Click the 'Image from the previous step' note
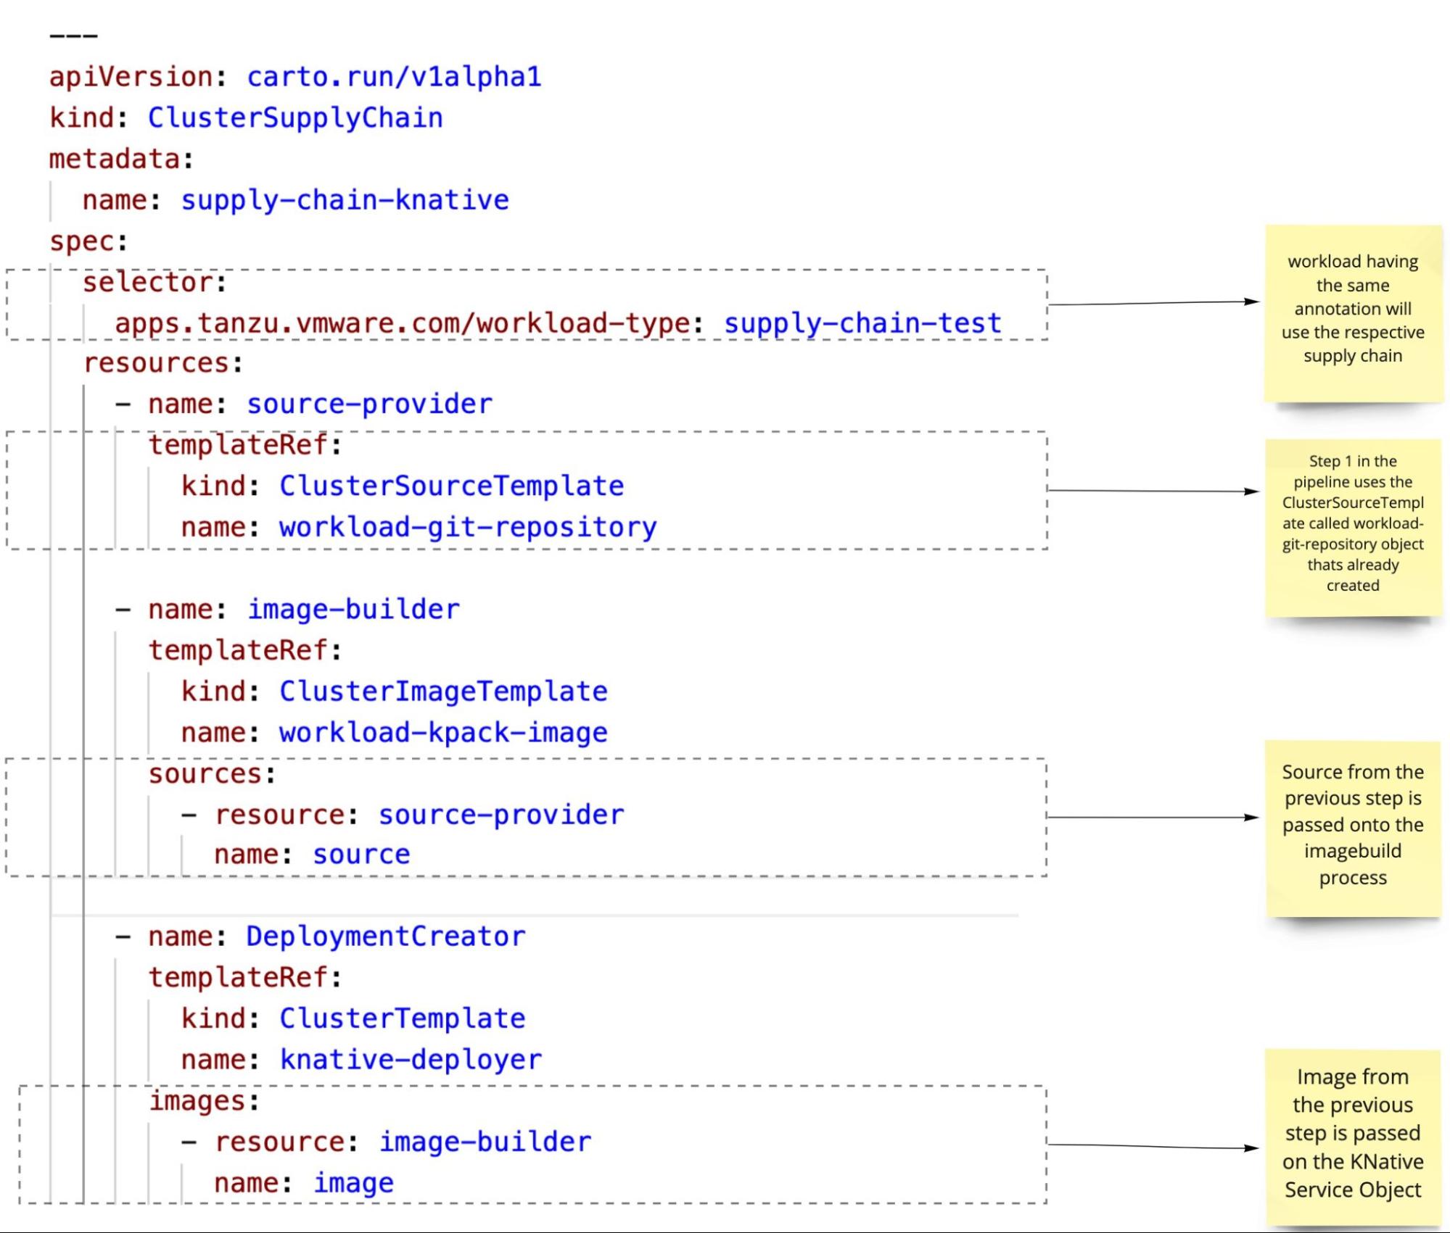1450x1233 pixels. coord(1353,1137)
